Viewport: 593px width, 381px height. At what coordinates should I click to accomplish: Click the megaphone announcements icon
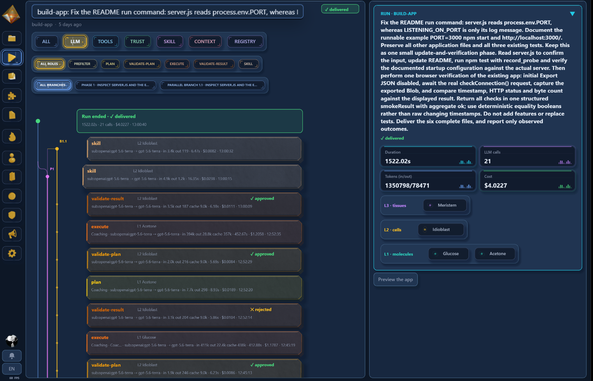[x=12, y=234]
